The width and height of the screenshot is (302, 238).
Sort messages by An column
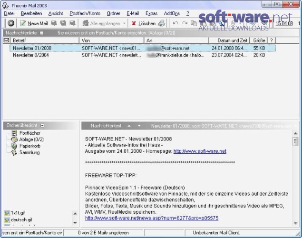coord(176,40)
